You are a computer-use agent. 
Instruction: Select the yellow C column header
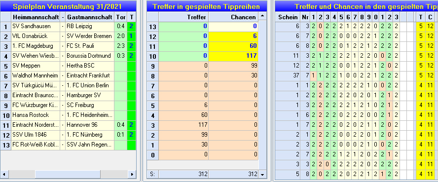(x=430, y=17)
